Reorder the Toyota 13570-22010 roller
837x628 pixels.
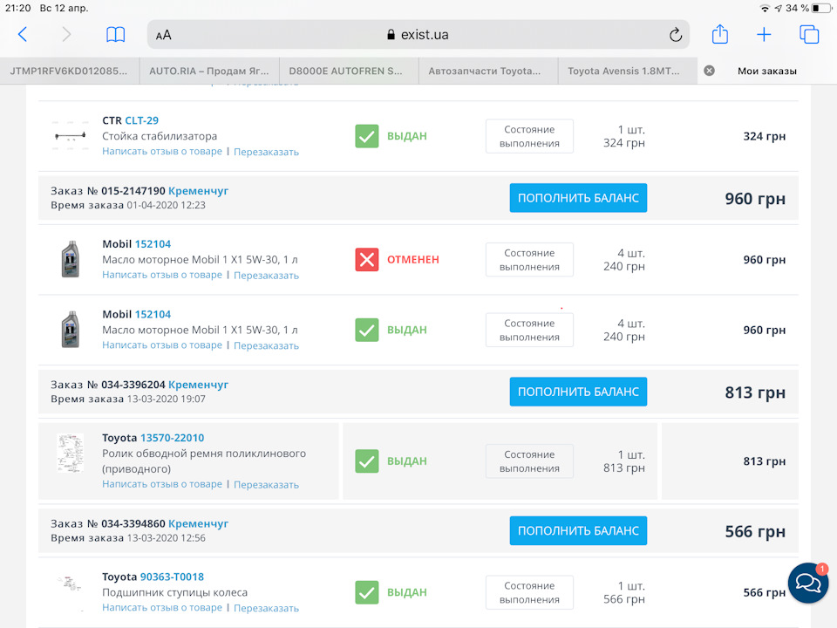click(x=267, y=485)
